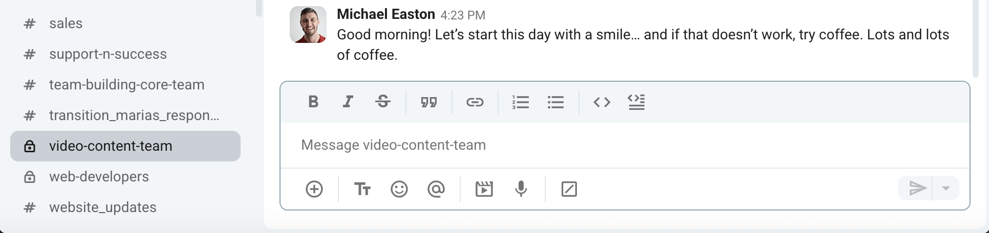Toggle bold formatting
Screen dimensions: 989x233
[x=313, y=102]
